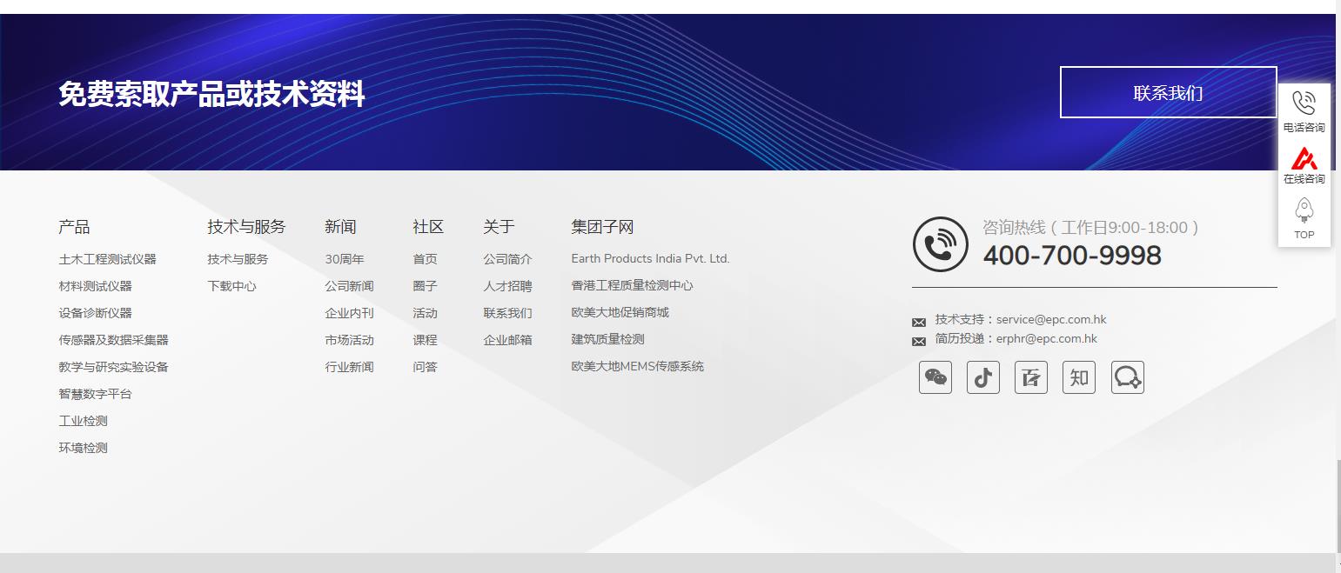1341x573 pixels.
Task: Open 土木工程测试仪器 product link
Action: point(108,259)
